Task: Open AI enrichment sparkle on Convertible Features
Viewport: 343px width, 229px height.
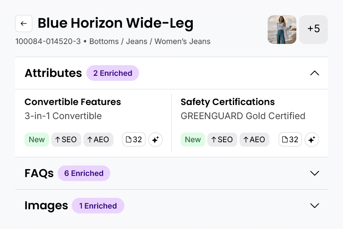Action: click(x=155, y=140)
